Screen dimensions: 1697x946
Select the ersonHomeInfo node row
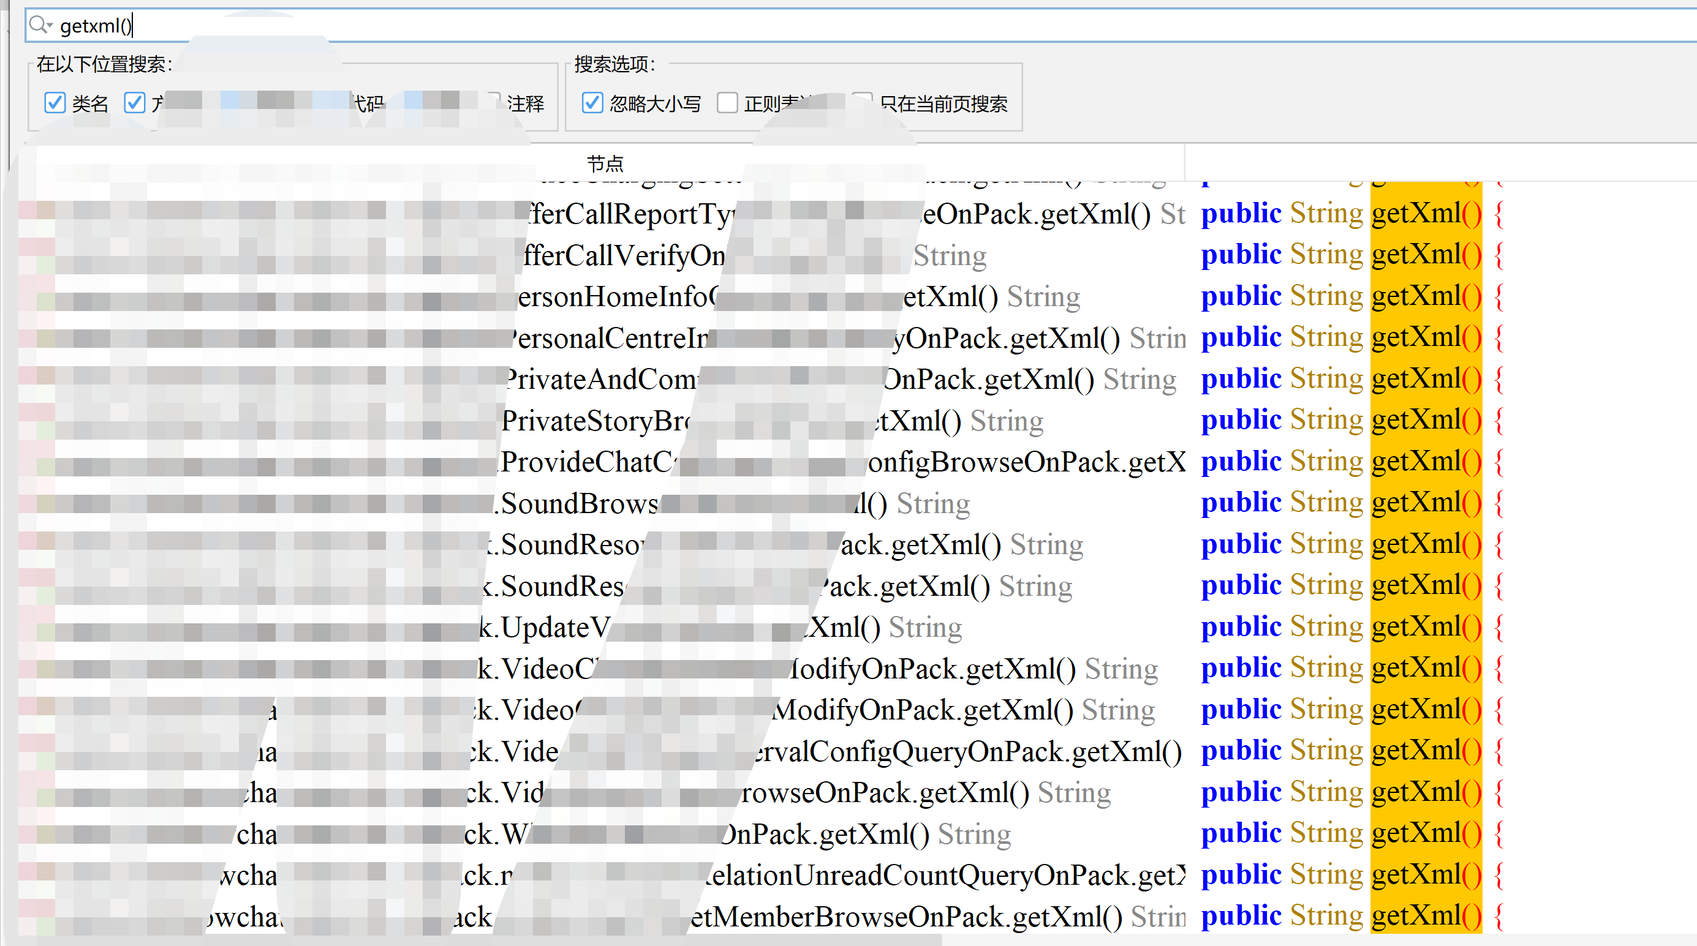click(x=603, y=297)
